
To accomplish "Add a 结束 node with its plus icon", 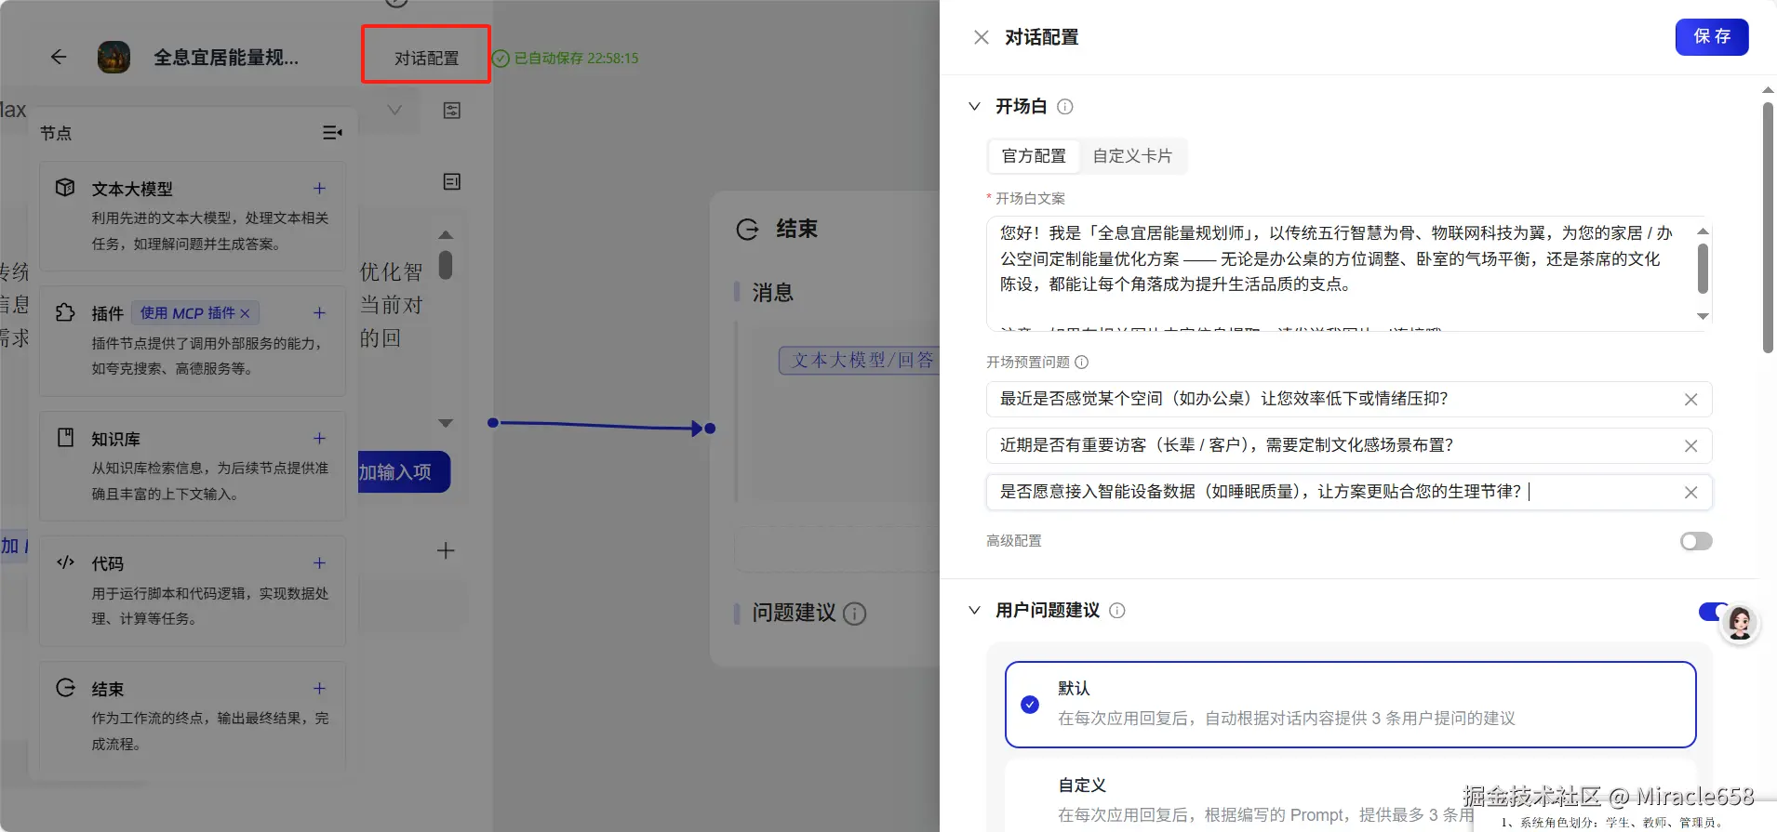I will (319, 688).
